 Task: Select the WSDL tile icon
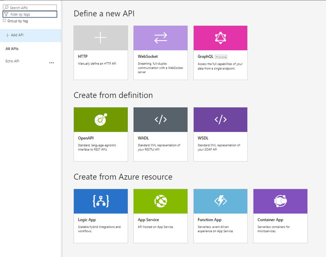220,119
